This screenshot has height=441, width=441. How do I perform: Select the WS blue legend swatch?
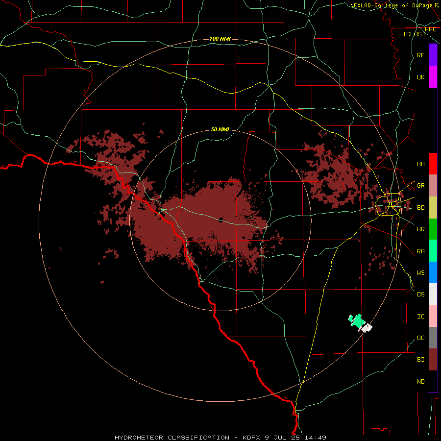point(433,272)
